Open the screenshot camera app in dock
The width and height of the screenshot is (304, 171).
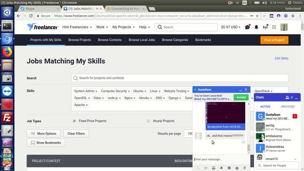click(7, 78)
